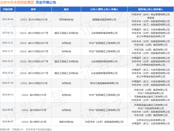The height and width of the screenshot is (131, 174).
Task: Click the 公诉人/原告/上诉人/申请人 column header
Action: (x=104, y=9)
